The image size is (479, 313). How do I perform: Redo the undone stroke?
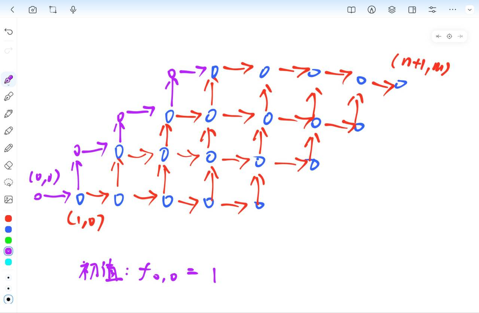tap(9, 50)
